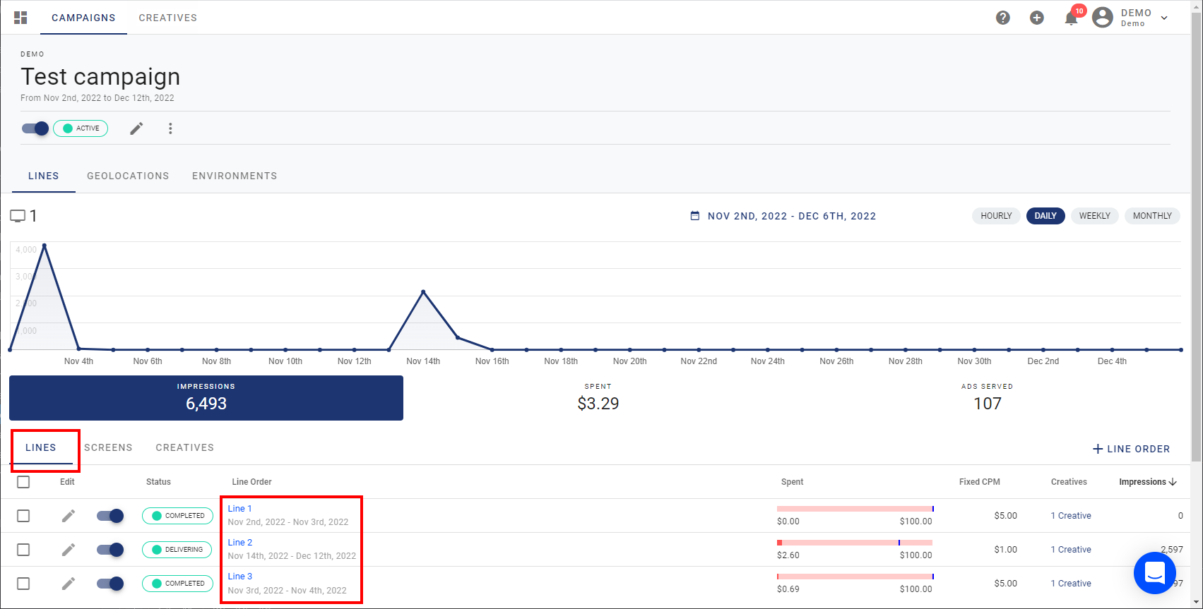The image size is (1203, 609).
Task: Click the help question mark icon
Action: 1002,18
